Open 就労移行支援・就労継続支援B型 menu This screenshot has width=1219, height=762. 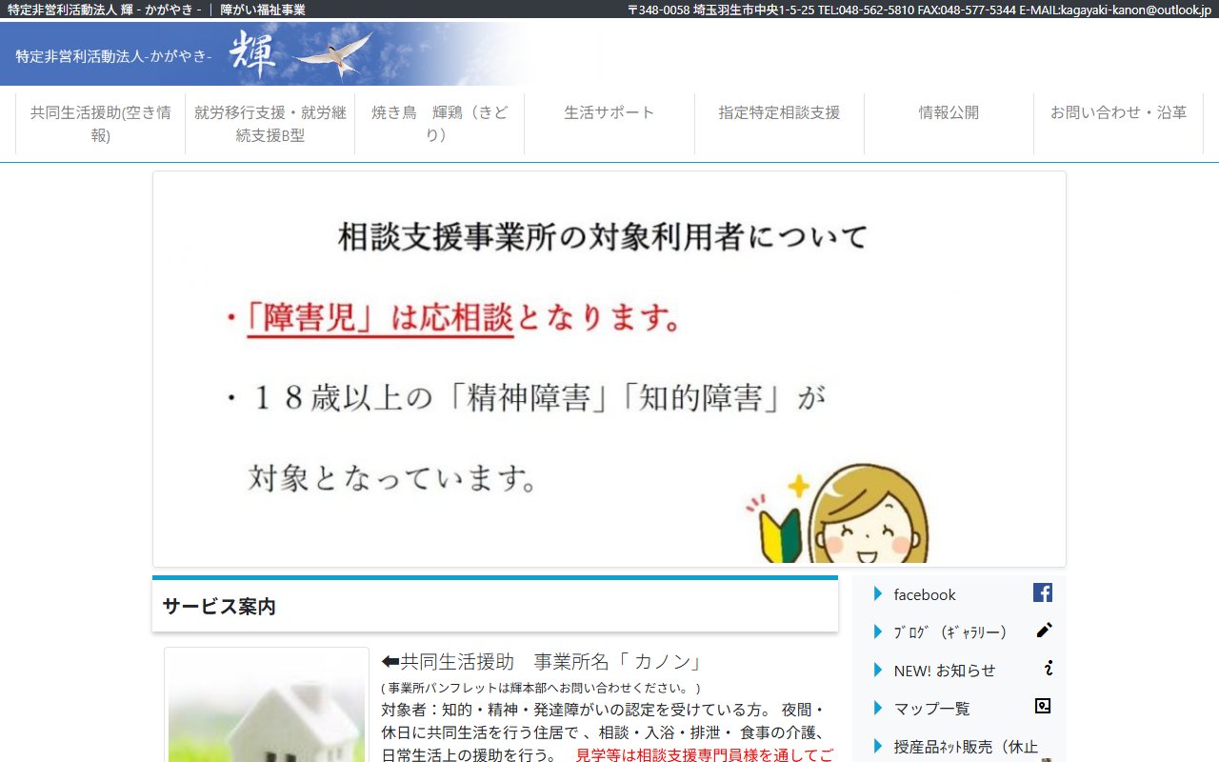coord(270,124)
